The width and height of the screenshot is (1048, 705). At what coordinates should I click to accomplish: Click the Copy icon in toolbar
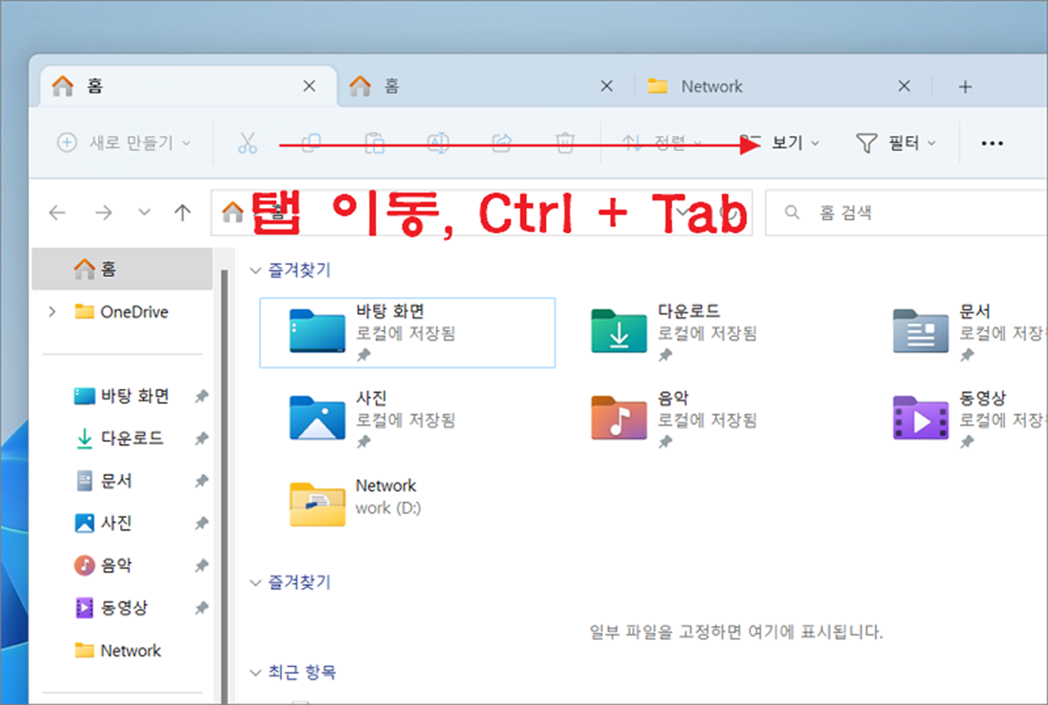[311, 143]
